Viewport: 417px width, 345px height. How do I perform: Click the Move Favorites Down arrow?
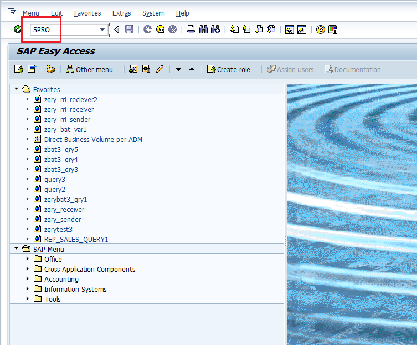coord(178,69)
